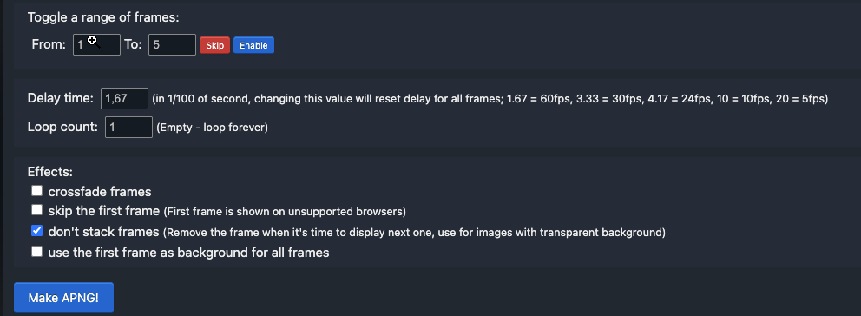Image resolution: width=861 pixels, height=316 pixels.
Task: Click the 'Toggle a range of frames:' heading
Action: [x=103, y=17]
